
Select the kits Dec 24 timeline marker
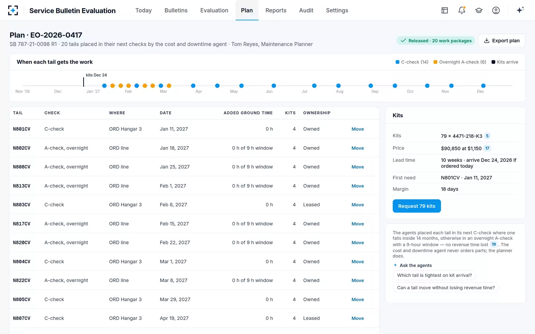point(84,82)
